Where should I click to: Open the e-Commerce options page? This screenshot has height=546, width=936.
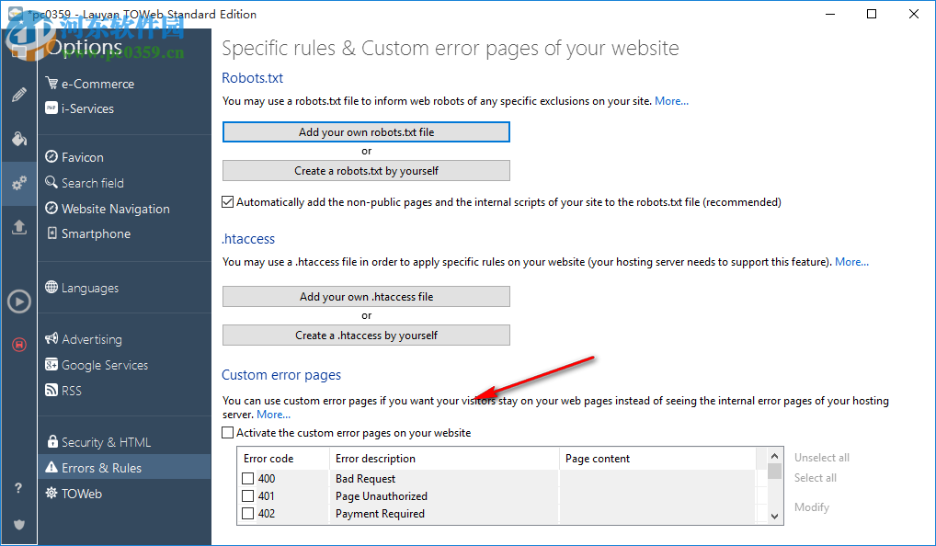[x=97, y=84]
